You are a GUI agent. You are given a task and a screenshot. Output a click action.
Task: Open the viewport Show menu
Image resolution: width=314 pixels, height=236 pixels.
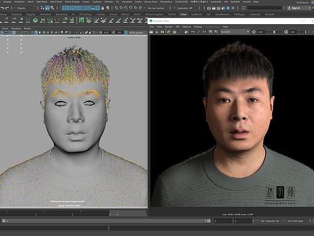(5, 28)
